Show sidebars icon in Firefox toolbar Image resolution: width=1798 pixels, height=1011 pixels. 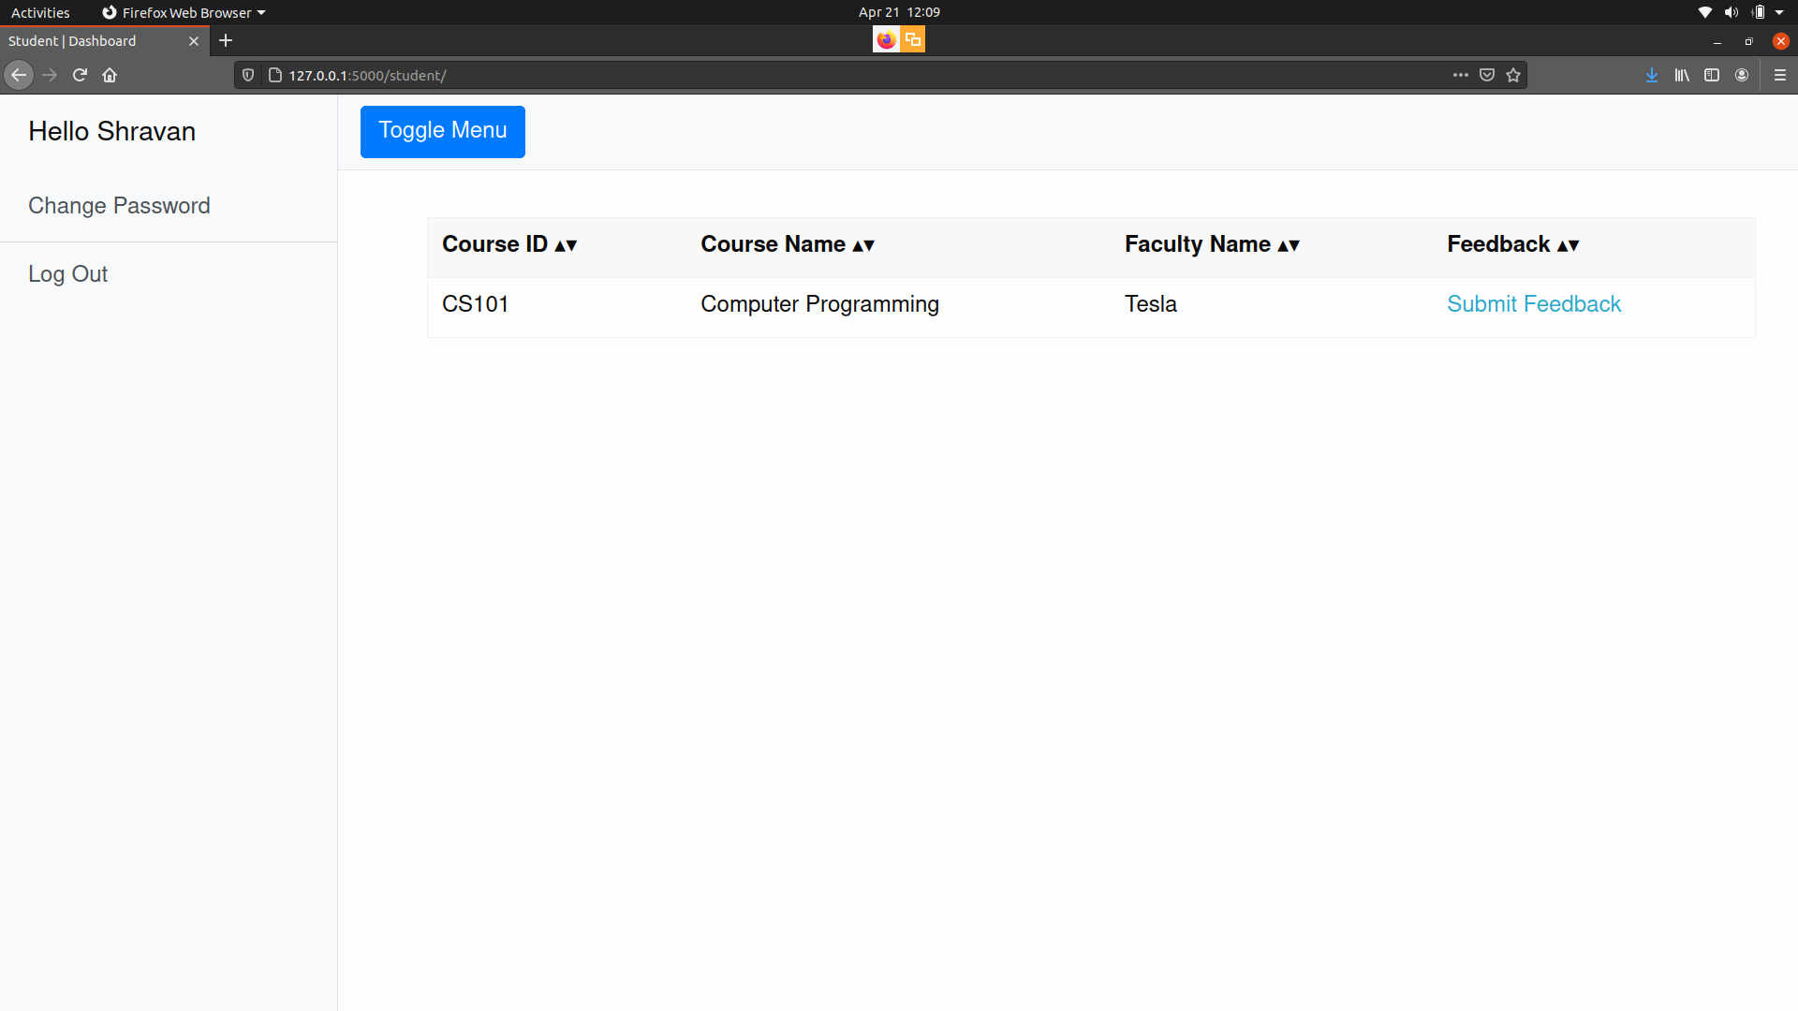pyautogui.click(x=1712, y=75)
